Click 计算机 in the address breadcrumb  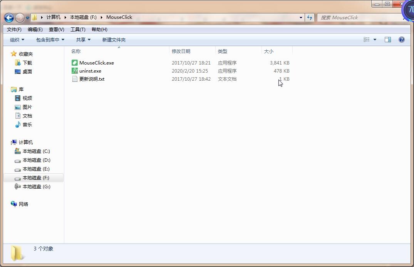point(54,17)
